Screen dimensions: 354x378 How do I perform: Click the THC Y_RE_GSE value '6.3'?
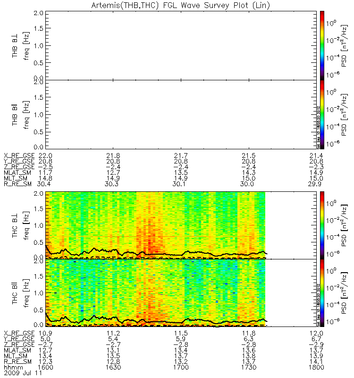click(249, 339)
